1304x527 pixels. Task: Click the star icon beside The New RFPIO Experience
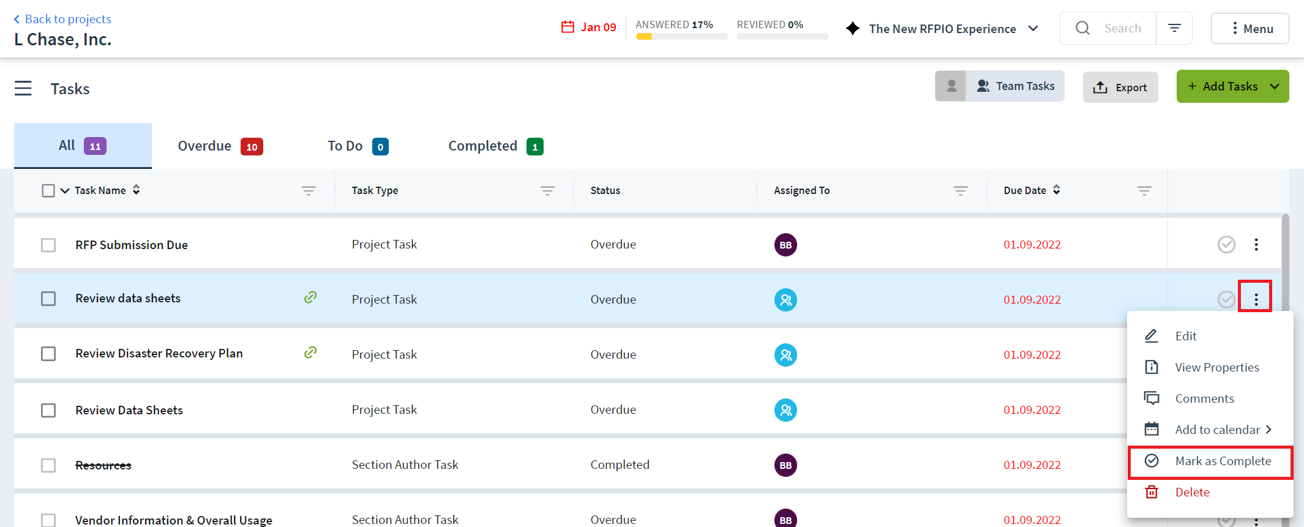click(853, 28)
